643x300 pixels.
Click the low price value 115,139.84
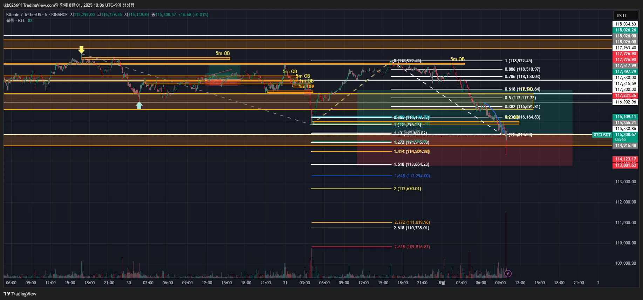[138, 15]
